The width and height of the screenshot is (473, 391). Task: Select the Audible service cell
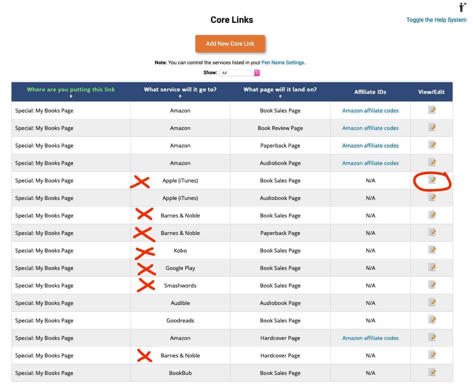point(180,303)
